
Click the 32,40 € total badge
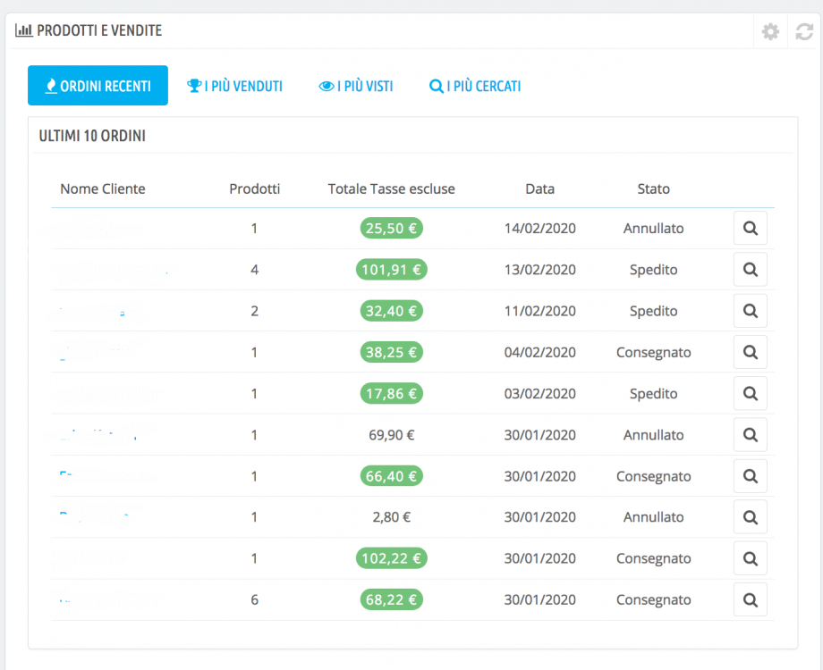pyautogui.click(x=392, y=311)
